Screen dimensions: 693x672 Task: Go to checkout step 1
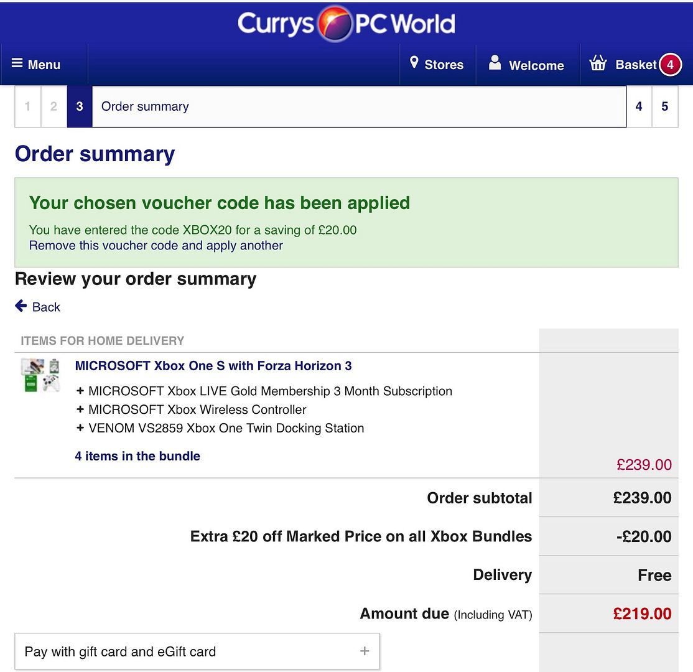click(x=28, y=106)
